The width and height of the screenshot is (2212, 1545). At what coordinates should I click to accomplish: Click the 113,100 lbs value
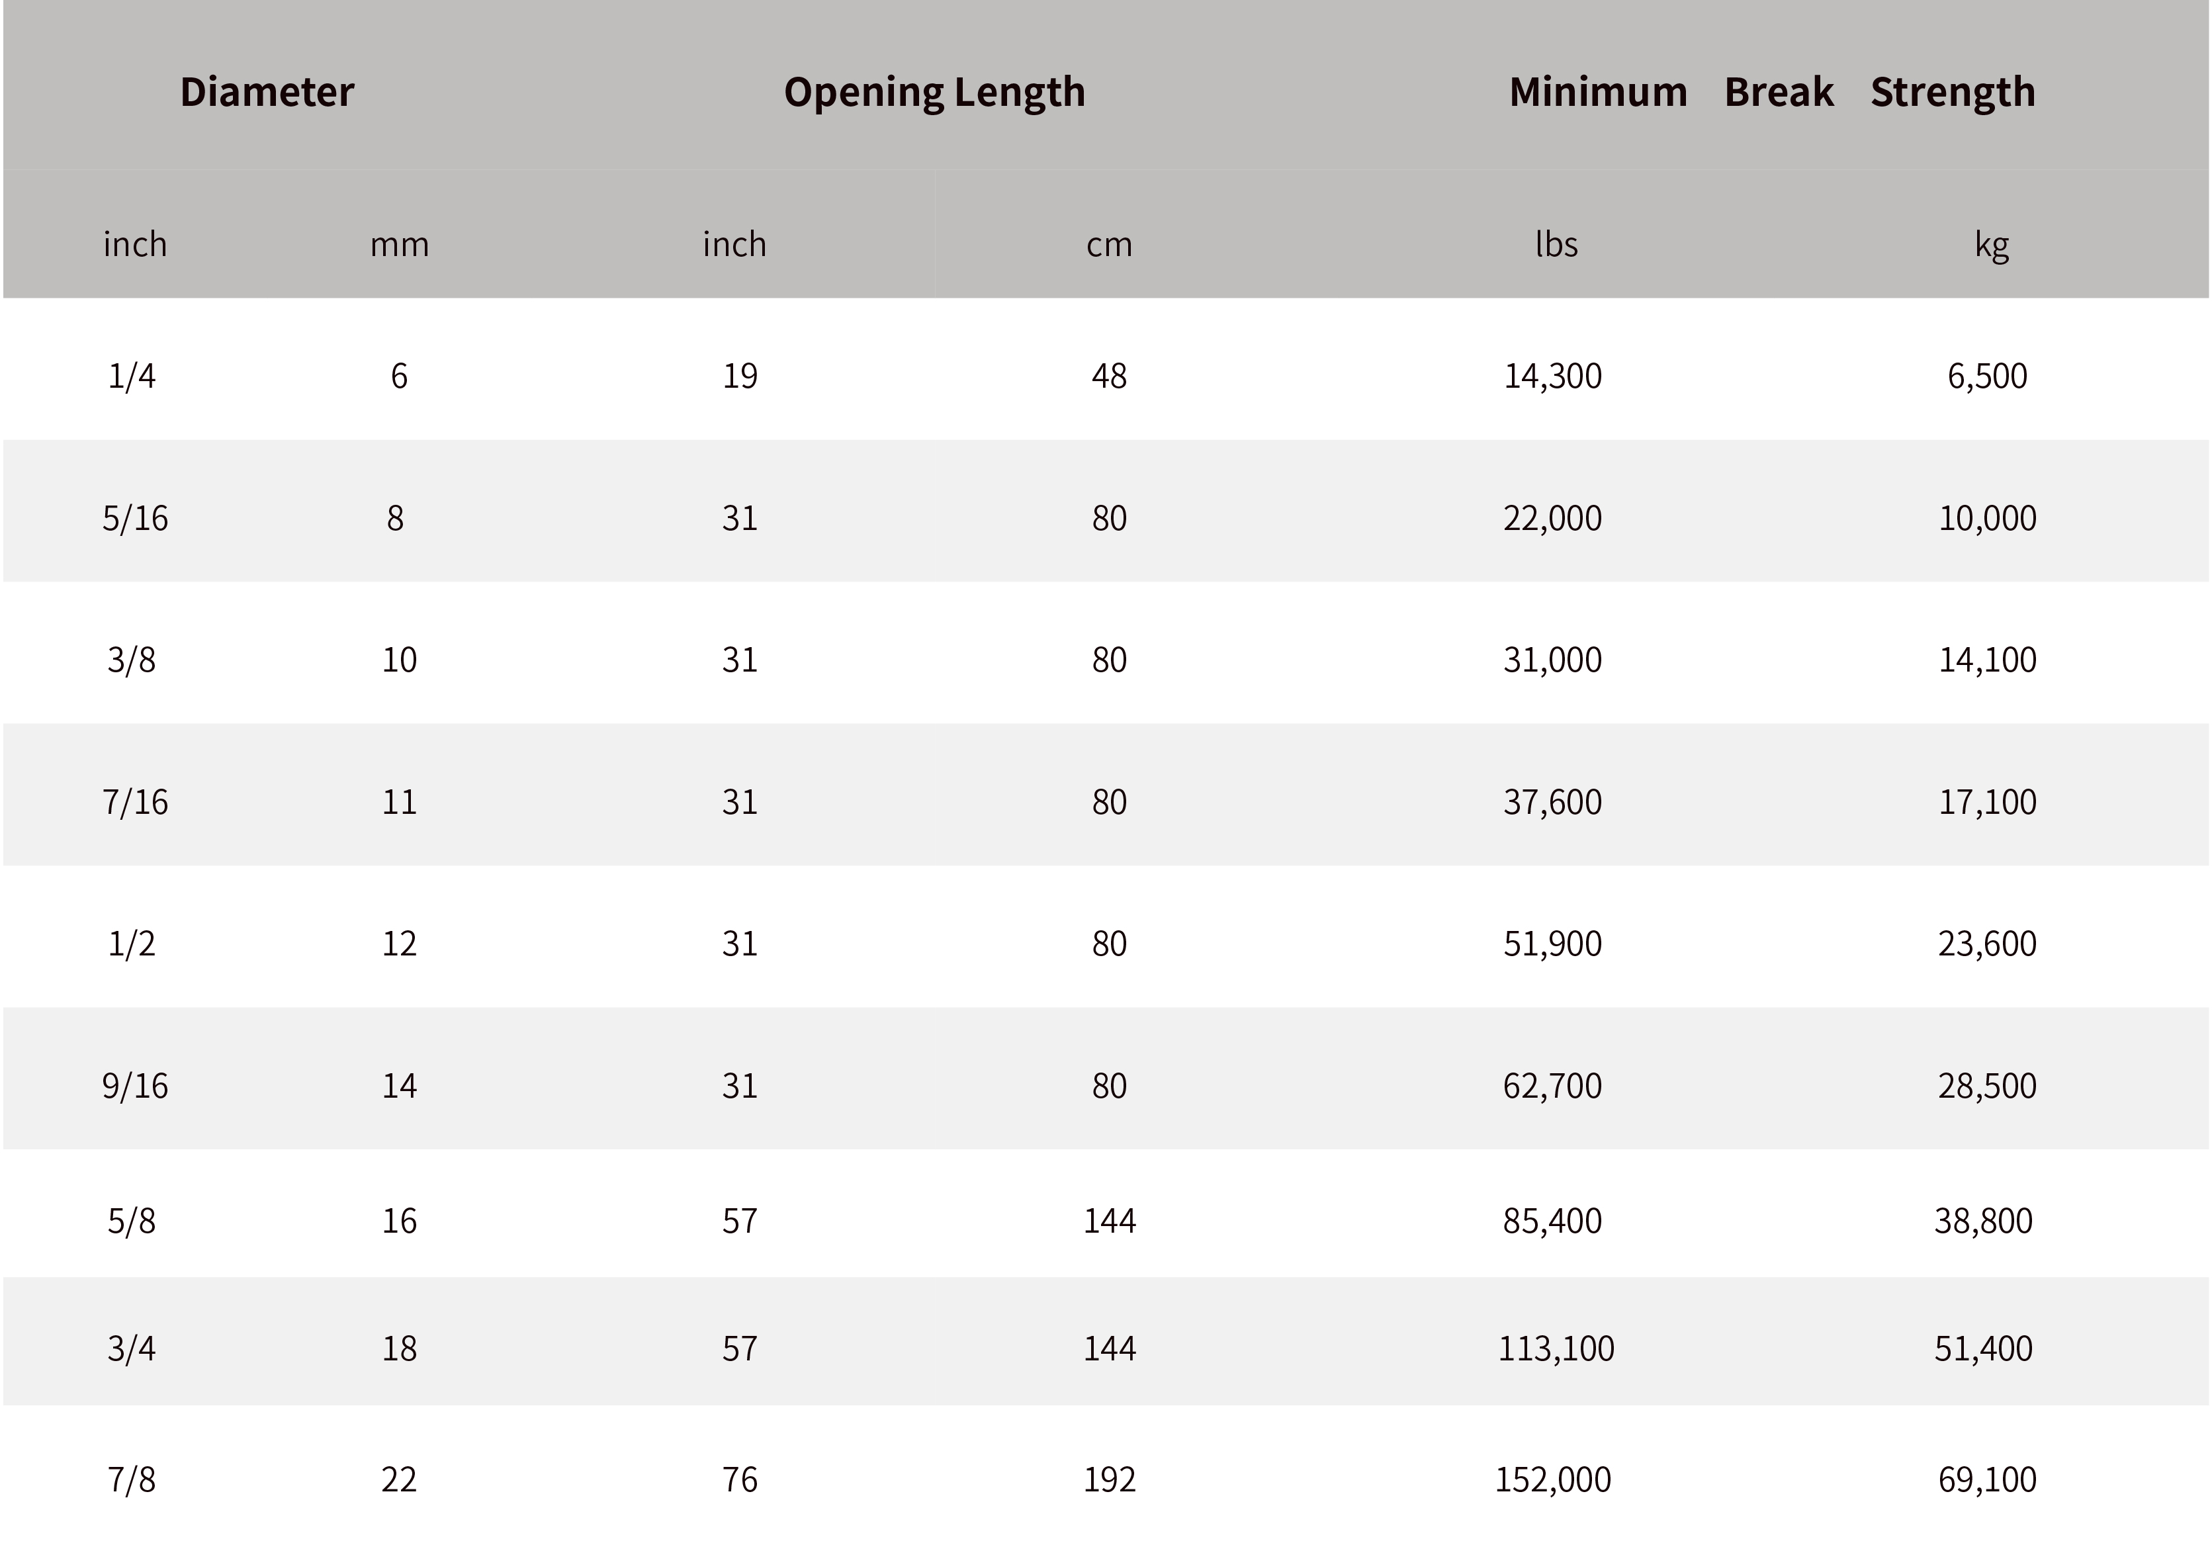pos(1556,1348)
